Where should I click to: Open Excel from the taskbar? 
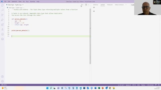[99, 88]
